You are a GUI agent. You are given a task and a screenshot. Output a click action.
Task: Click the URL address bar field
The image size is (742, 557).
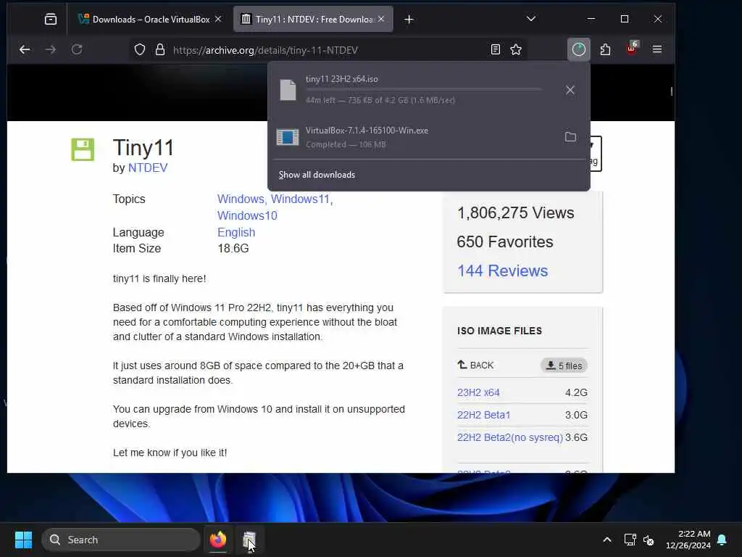[x=327, y=50]
